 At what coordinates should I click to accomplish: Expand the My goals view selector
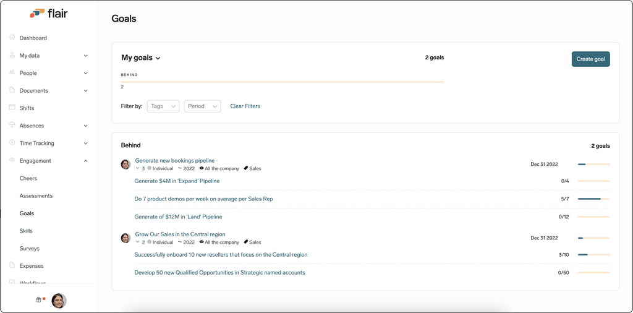pyautogui.click(x=141, y=58)
